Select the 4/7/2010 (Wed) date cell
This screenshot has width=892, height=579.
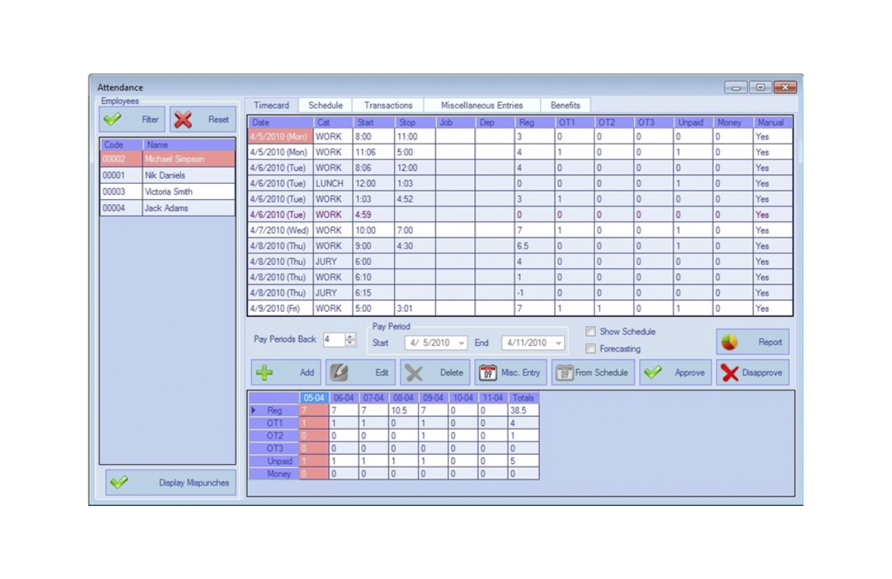[280, 230]
